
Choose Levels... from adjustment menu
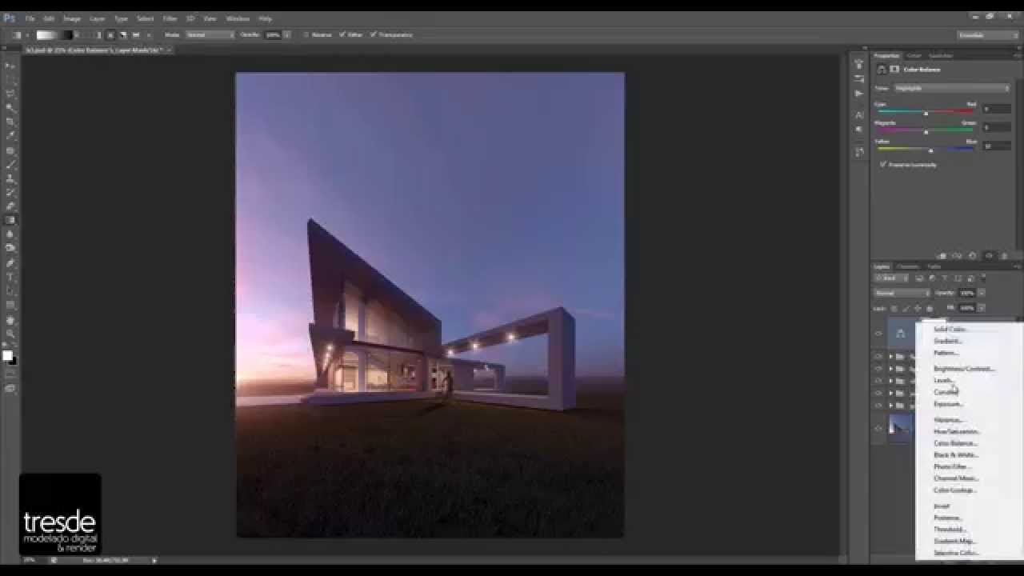click(x=943, y=381)
